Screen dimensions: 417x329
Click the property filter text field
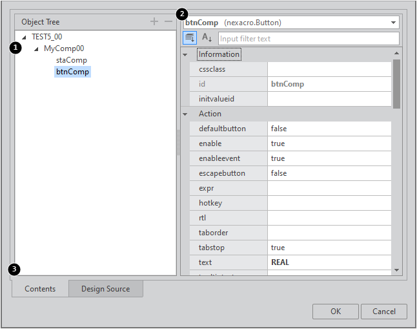pyautogui.click(x=308, y=39)
